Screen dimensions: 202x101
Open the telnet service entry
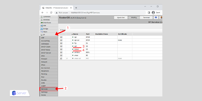click(x=77, y=49)
